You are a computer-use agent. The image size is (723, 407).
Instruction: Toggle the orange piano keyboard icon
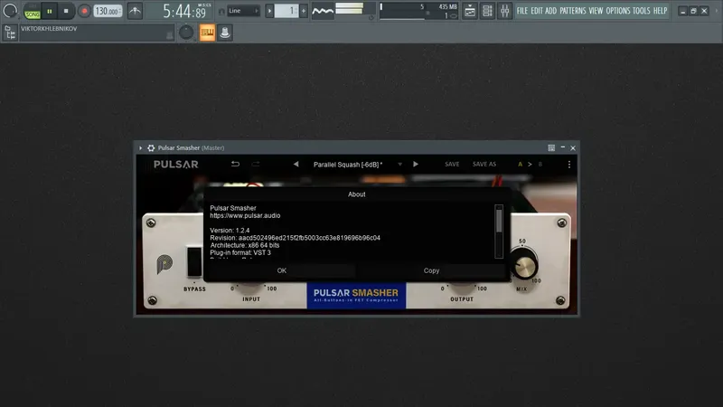(208, 33)
